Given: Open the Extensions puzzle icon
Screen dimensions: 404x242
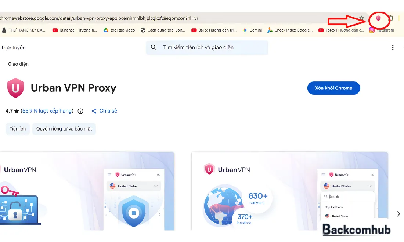Looking at the screenshot, I should coord(391,18).
